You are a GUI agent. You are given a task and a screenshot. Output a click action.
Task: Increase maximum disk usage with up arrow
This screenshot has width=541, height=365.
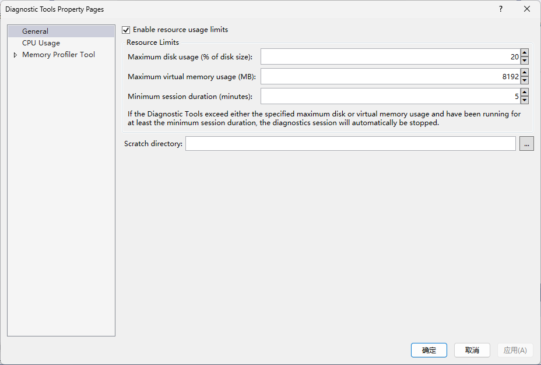[525, 53]
